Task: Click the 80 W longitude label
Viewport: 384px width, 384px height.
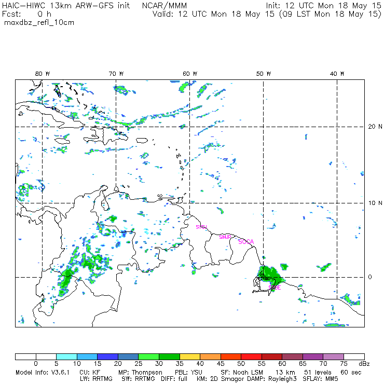Action: (43, 74)
